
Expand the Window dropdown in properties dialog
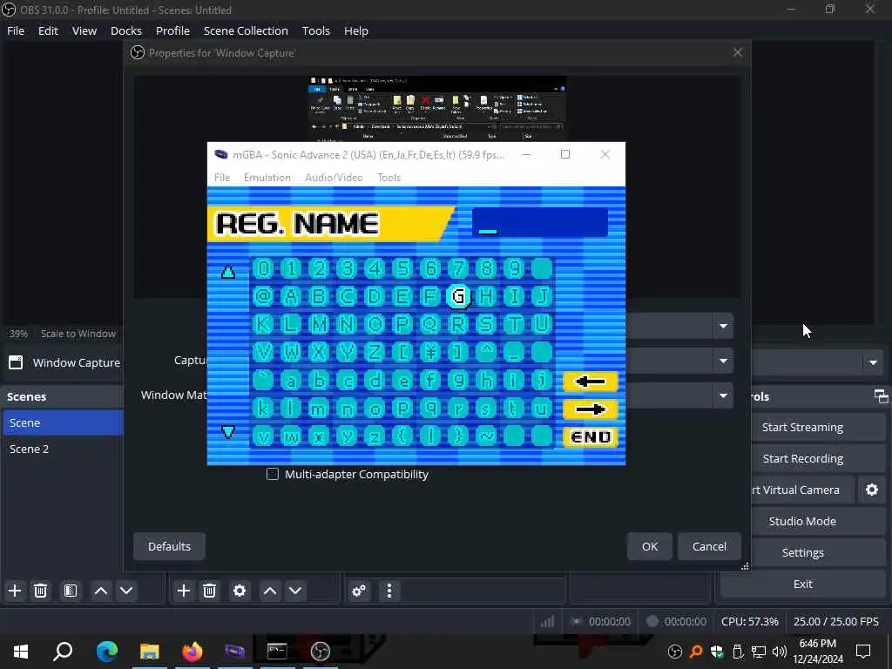pyautogui.click(x=723, y=327)
